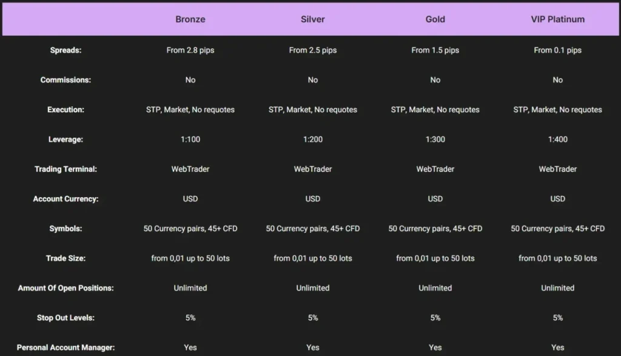This screenshot has width=621, height=356.
Task: Select the Gold account column header
Action: (435, 19)
